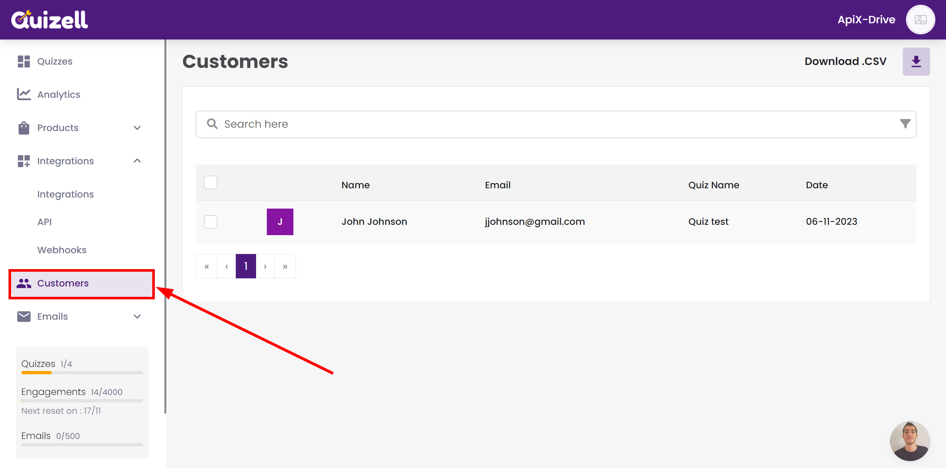
Task: Click the Quizzes usage progress bar
Action: coord(82,373)
